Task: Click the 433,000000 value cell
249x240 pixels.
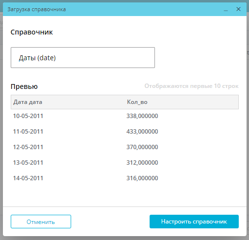Action: (x=142, y=132)
